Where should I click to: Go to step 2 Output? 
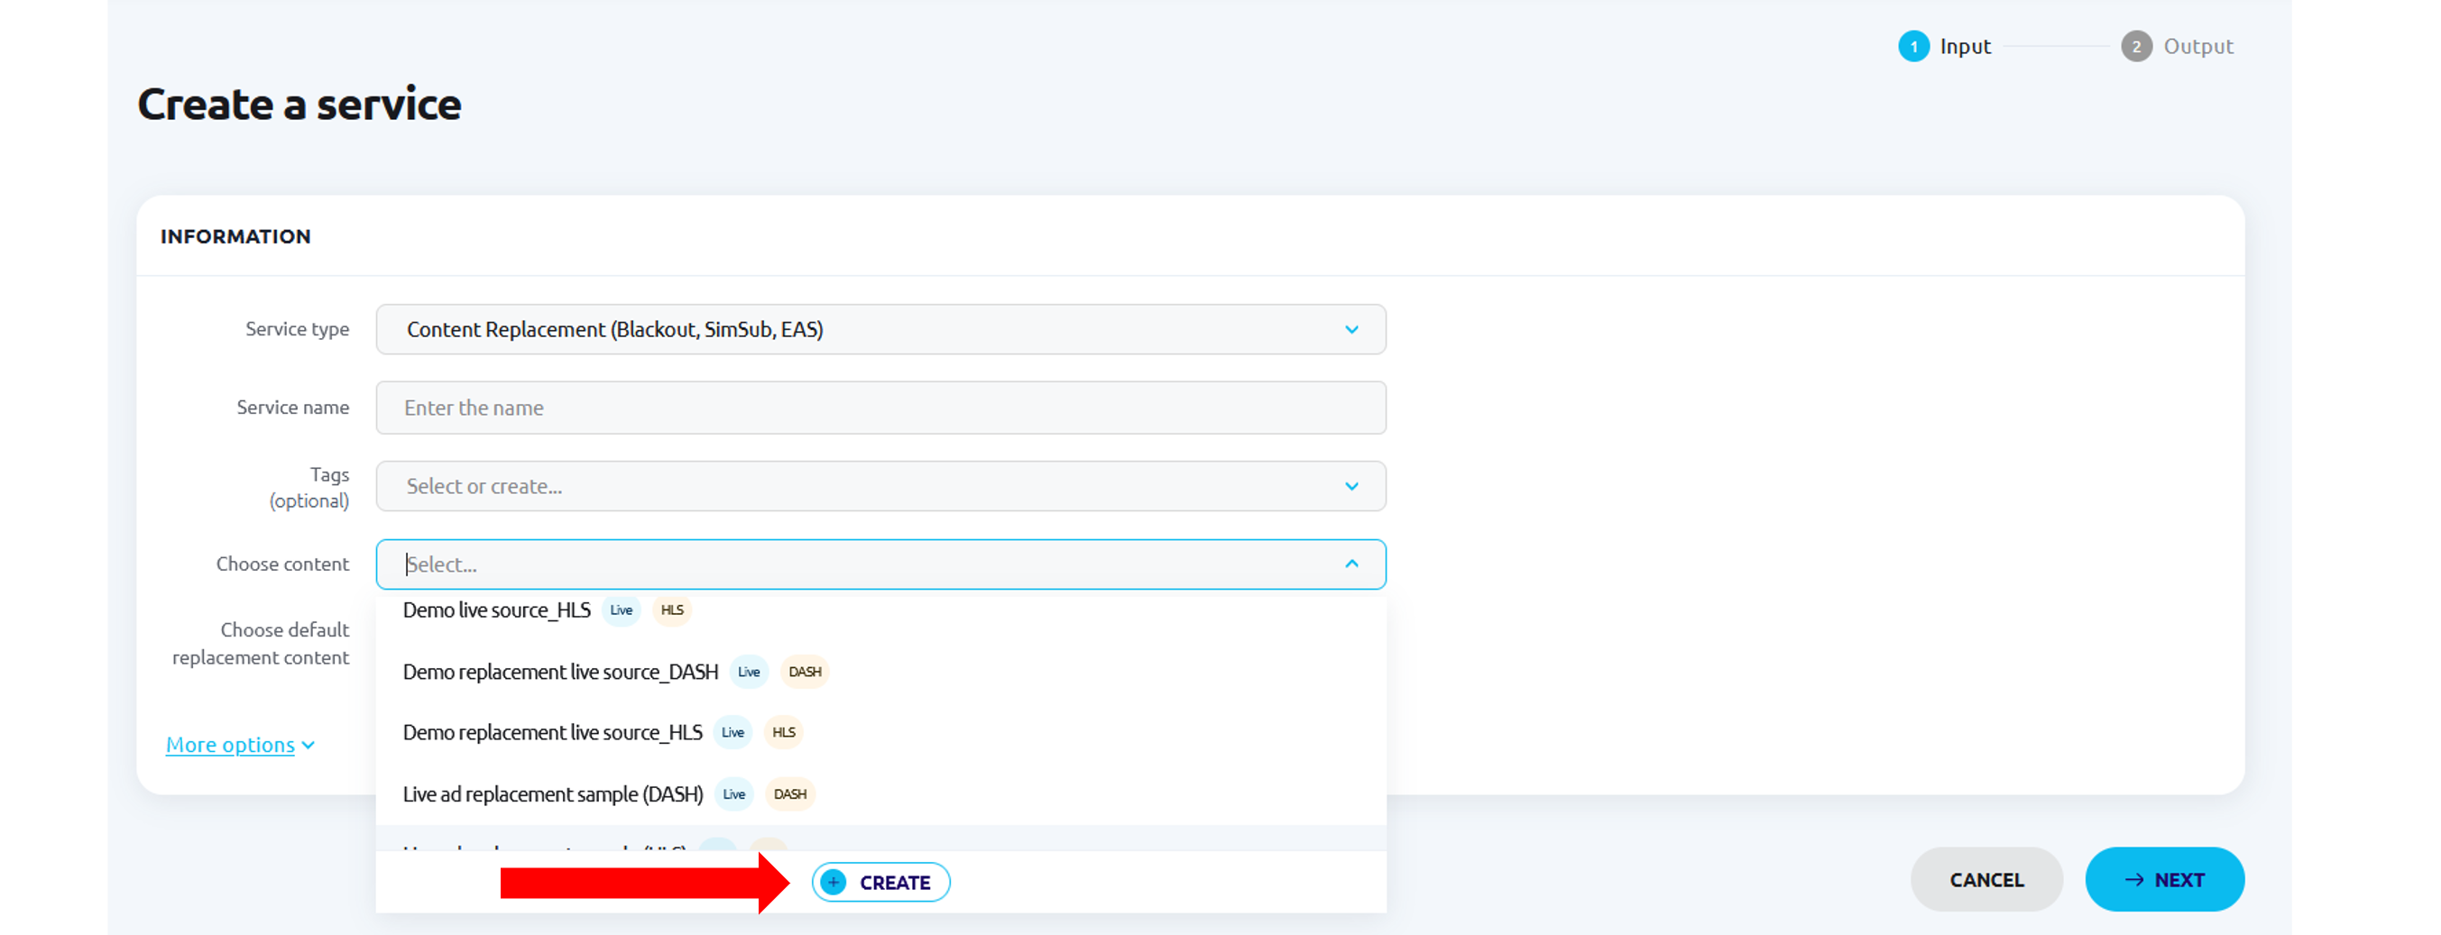pos(2178,46)
